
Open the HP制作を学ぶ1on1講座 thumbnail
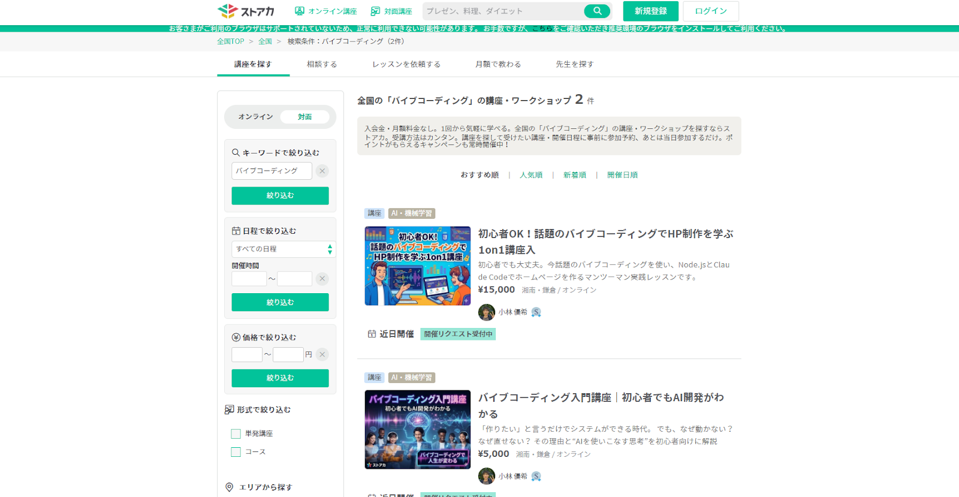(418, 266)
